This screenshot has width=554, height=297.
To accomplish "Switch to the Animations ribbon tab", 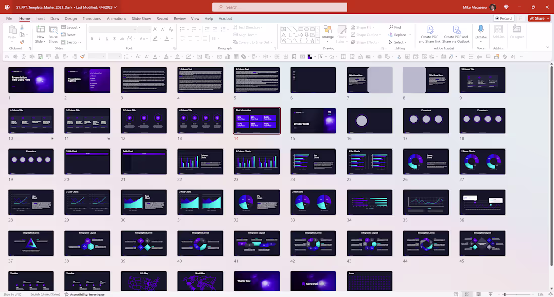I will tap(116, 18).
